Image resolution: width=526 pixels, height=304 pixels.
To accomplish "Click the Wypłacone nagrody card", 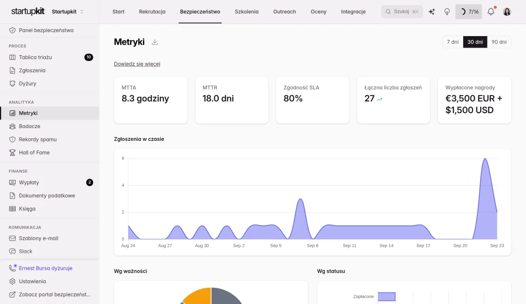I will pos(475,100).
